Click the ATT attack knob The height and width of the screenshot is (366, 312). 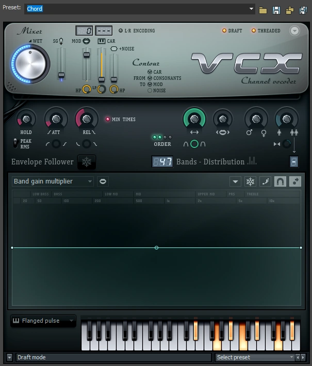56,119
